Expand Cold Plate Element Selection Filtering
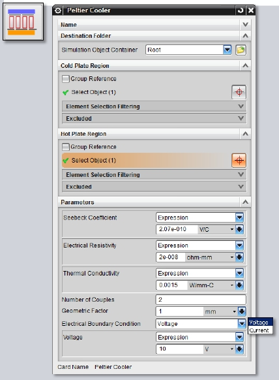This screenshot has width=279, height=380. 154,106
